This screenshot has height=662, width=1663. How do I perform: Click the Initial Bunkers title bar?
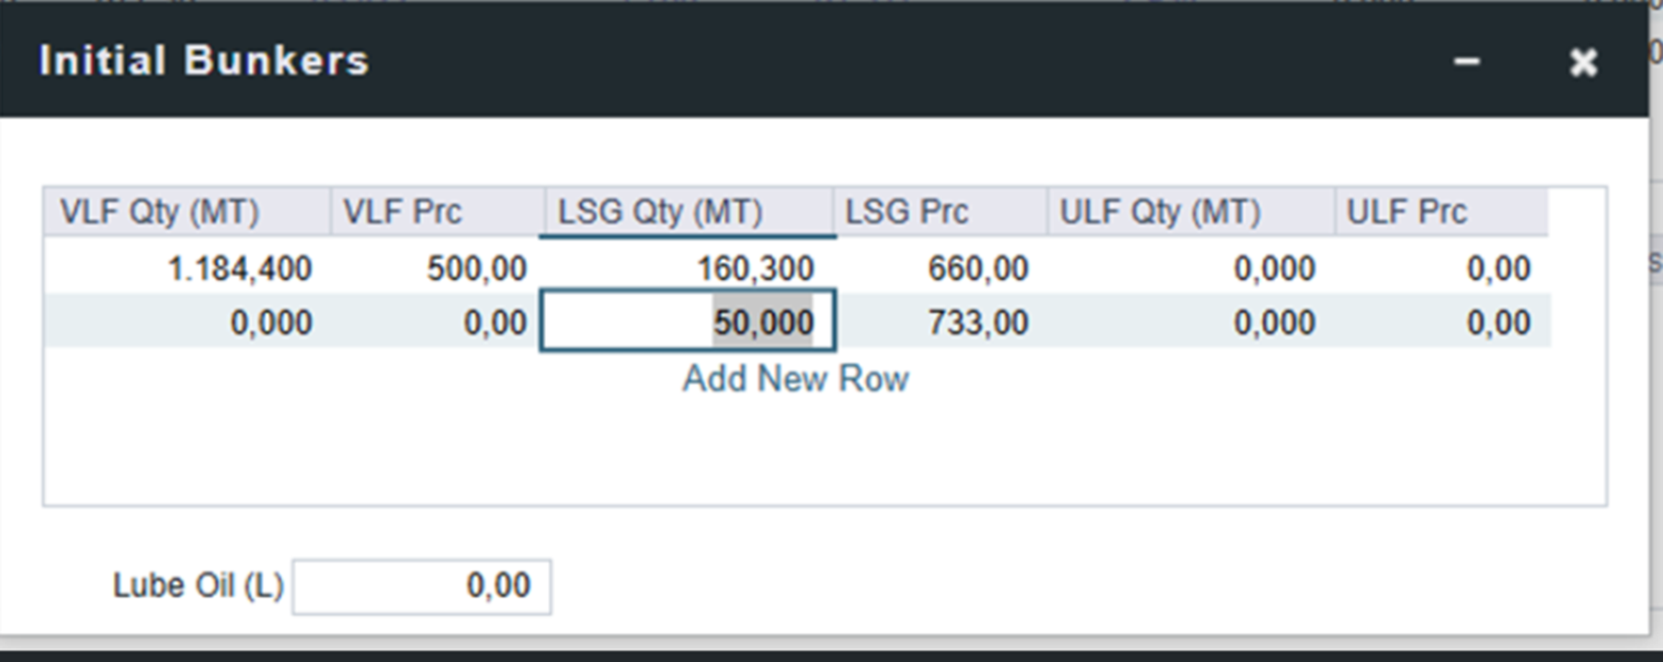click(735, 61)
